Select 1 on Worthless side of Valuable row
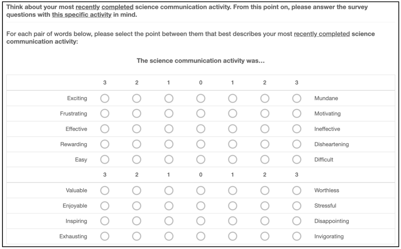This screenshot has width=401, height=249. pyautogui.click(x=233, y=190)
